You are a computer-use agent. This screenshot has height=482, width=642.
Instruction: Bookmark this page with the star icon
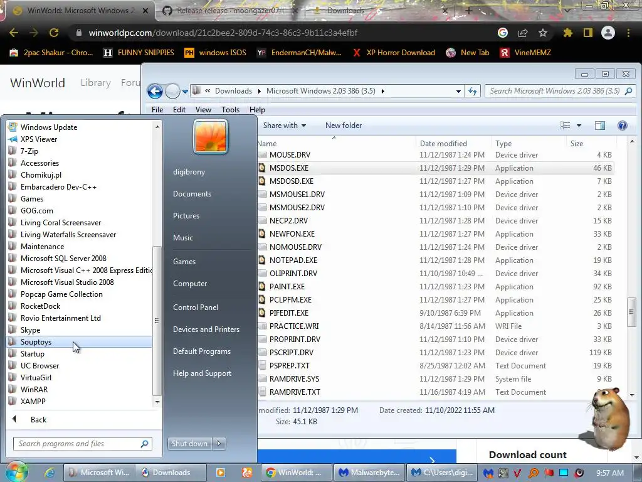point(543,33)
